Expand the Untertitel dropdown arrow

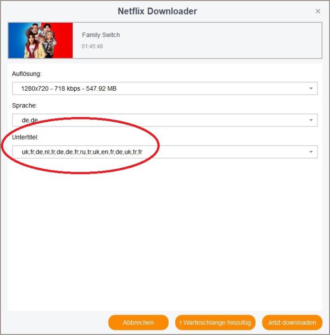pyautogui.click(x=311, y=152)
